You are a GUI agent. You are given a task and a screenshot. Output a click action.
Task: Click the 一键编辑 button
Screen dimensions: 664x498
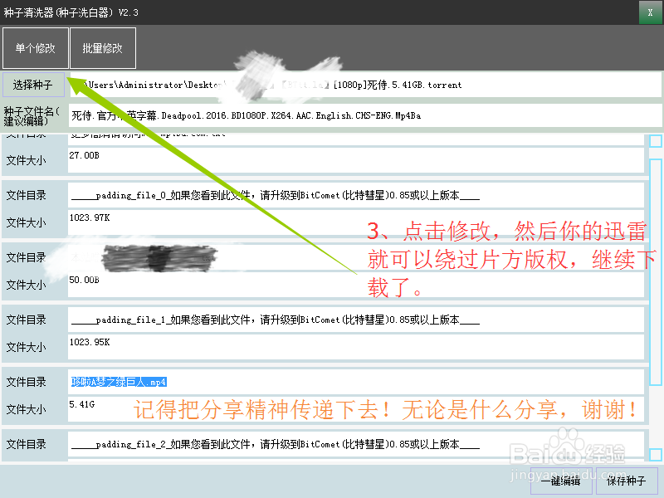[561, 481]
